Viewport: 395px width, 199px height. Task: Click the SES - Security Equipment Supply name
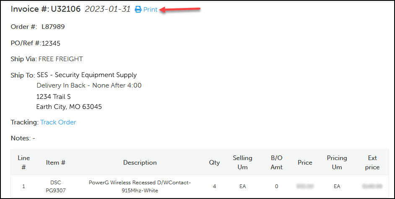87,75
